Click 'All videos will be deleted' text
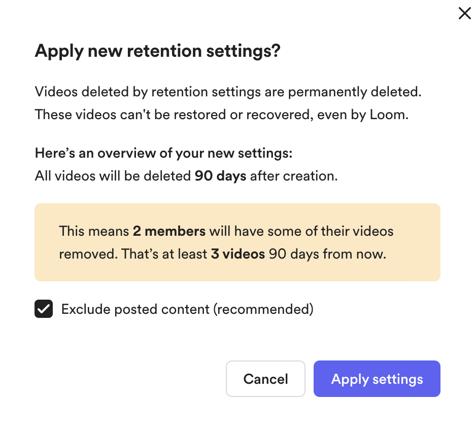Image resolution: width=476 pixels, height=435 pixels. pyautogui.click(x=113, y=176)
